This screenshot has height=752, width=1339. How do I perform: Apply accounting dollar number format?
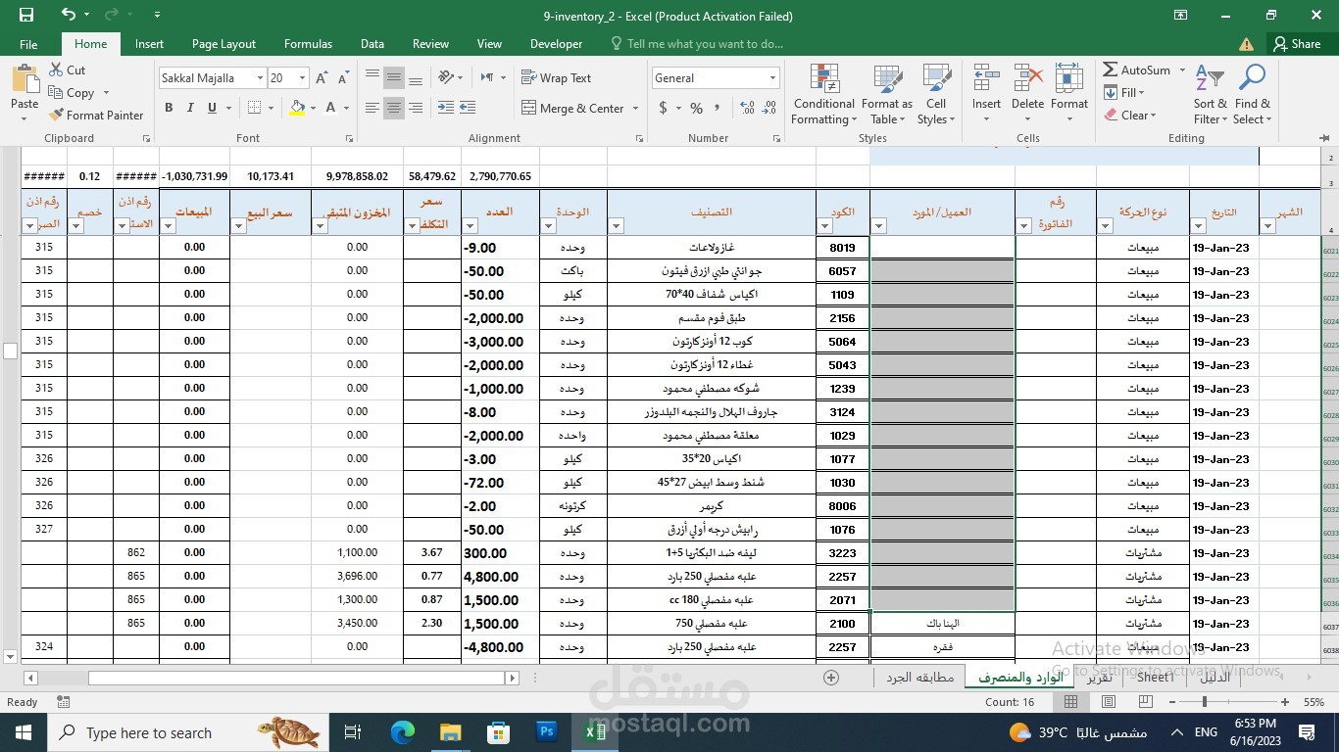[x=662, y=108]
